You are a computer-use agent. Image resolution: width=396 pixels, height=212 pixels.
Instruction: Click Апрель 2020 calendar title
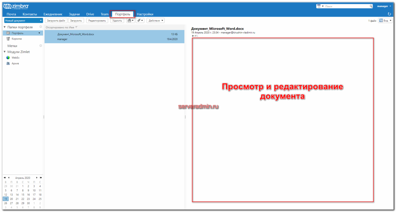23,178
